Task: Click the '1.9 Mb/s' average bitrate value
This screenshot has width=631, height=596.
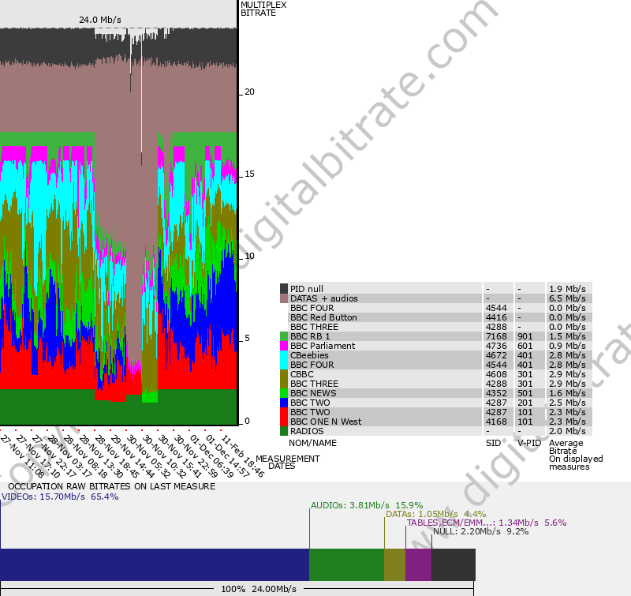Action: [567, 289]
